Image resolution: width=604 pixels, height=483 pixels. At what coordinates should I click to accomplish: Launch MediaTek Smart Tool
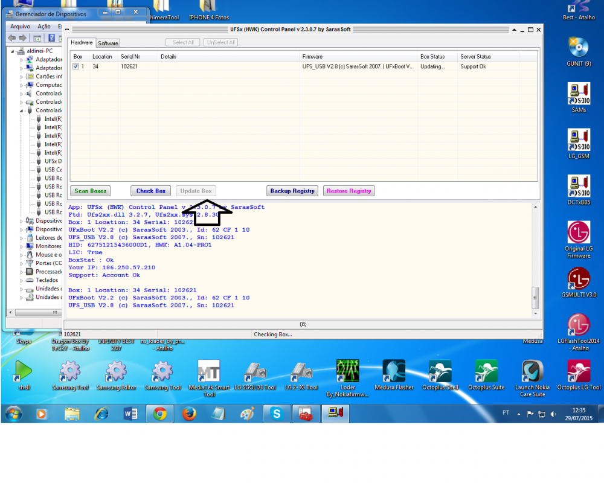point(209,371)
